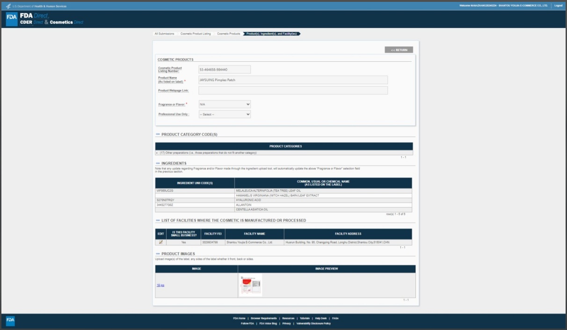Click the product label image preview thumbnail

point(251,285)
